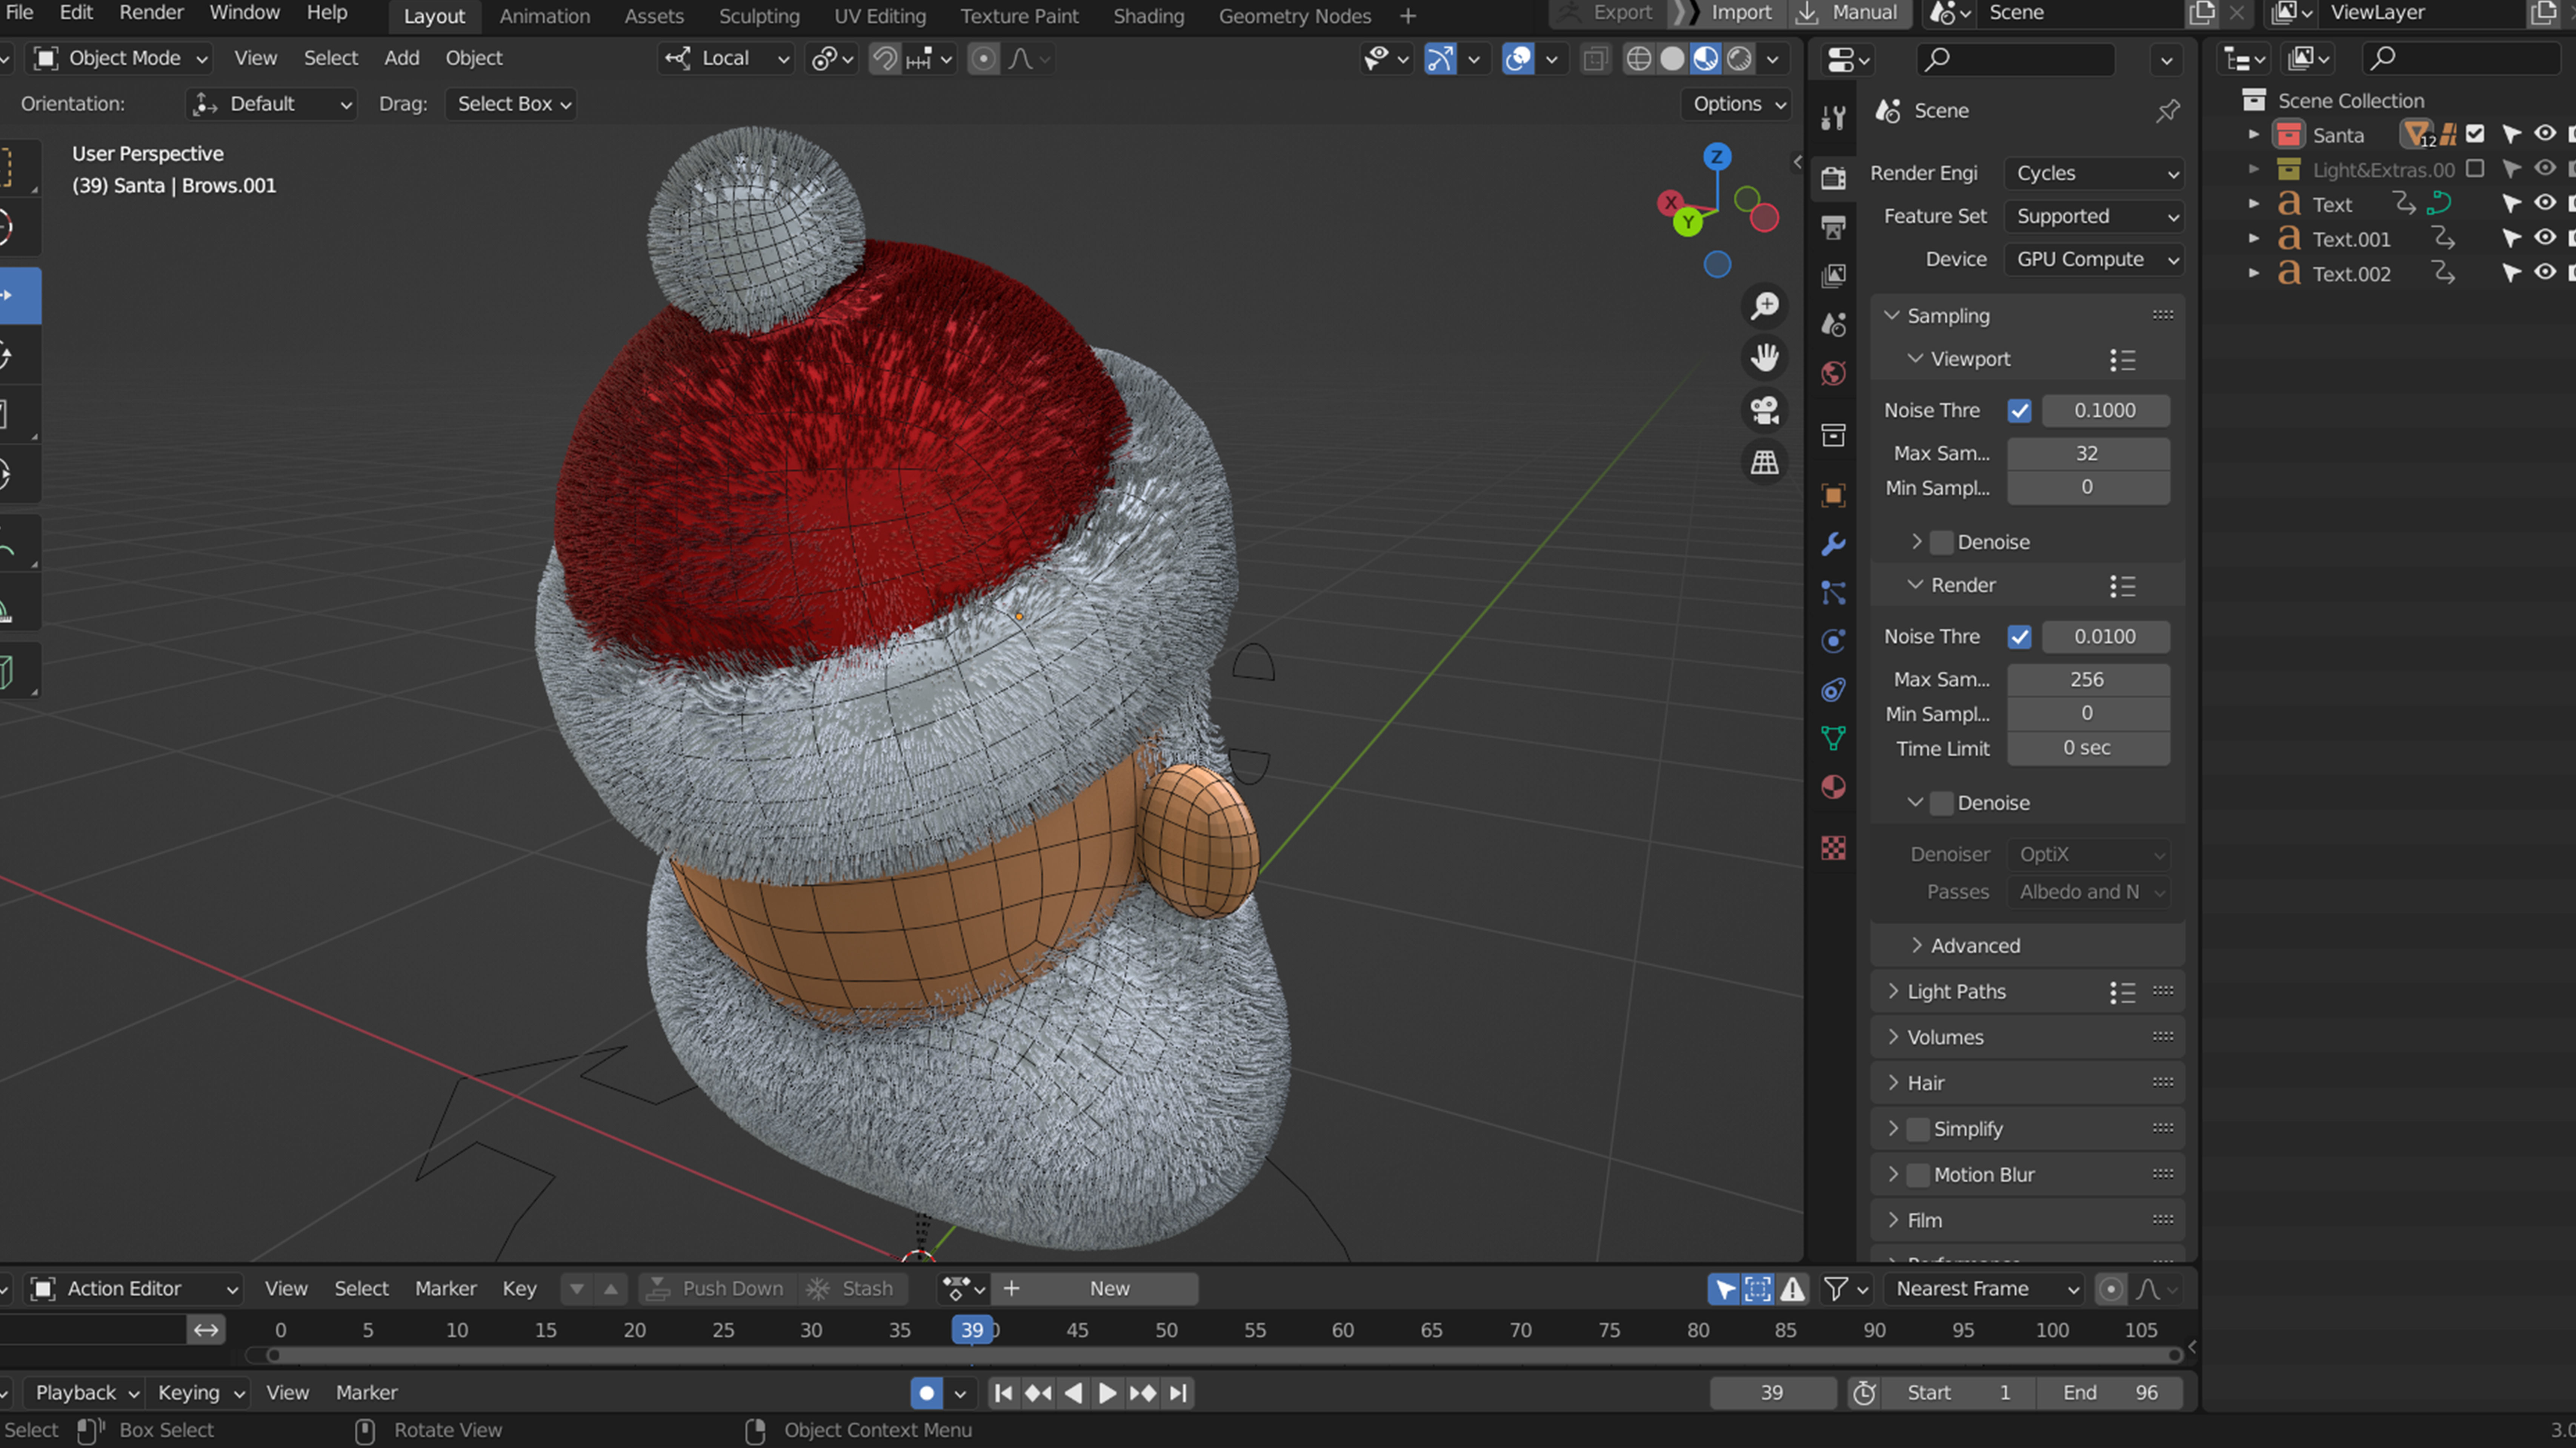
Task: Open the World properties tab
Action: coord(1833,374)
